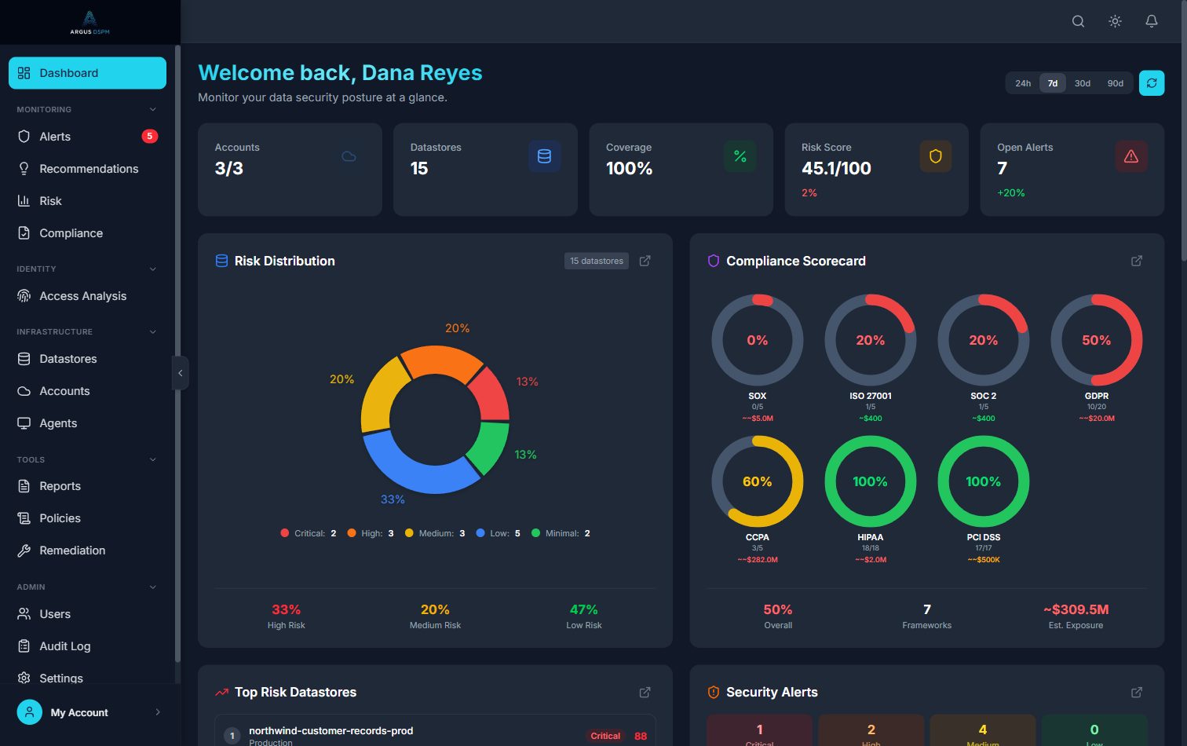Click the Argus DSPM logo
The image size is (1187, 746).
pos(89,22)
